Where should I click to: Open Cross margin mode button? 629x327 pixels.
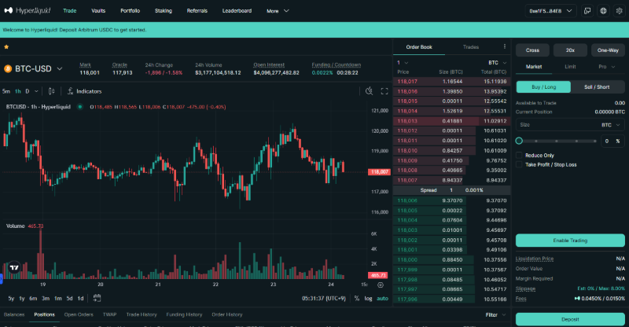[532, 50]
